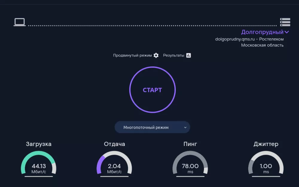
Task: Open the Долгопрудный server selector
Action: pyautogui.click(x=265, y=32)
